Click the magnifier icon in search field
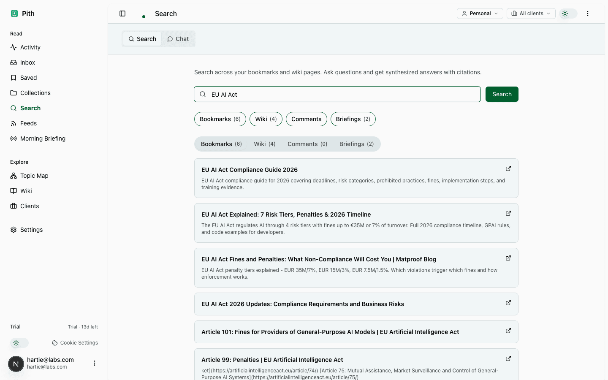 (x=203, y=94)
